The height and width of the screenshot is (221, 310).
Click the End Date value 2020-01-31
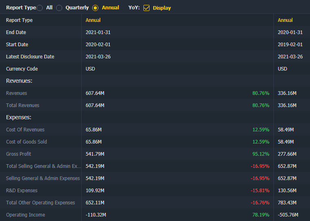(x=290, y=32)
